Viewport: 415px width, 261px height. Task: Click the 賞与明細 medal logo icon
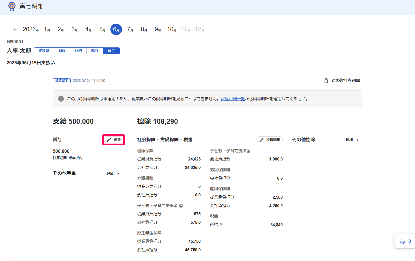pos(12,6)
